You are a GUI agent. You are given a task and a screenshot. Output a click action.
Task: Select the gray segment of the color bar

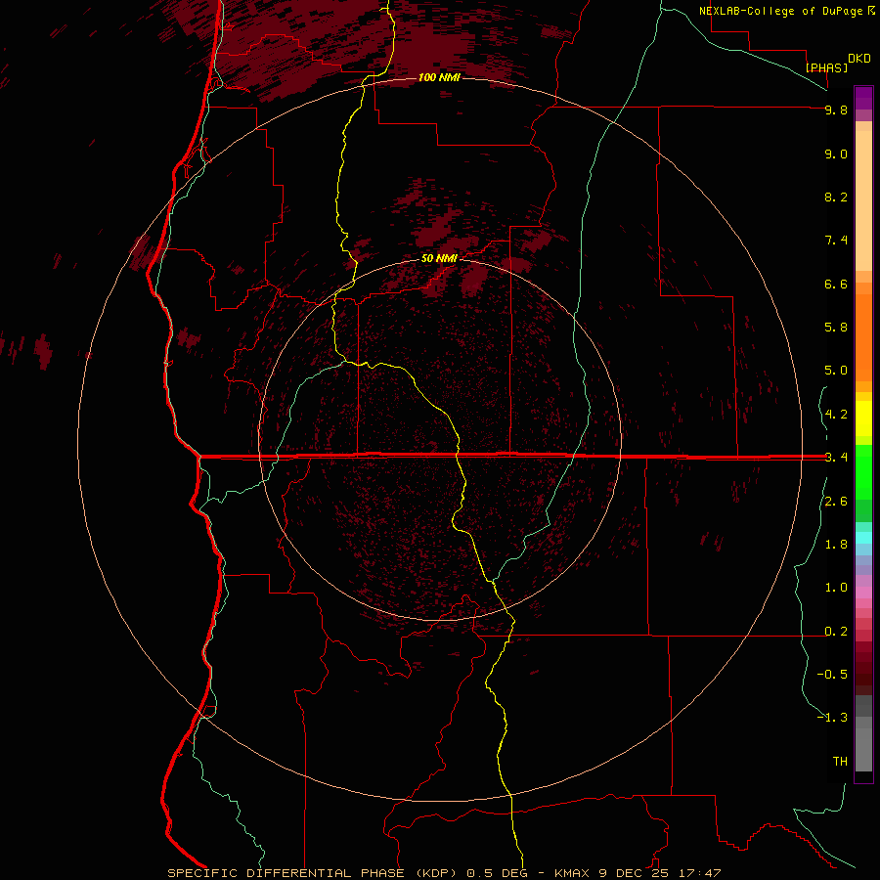863,735
